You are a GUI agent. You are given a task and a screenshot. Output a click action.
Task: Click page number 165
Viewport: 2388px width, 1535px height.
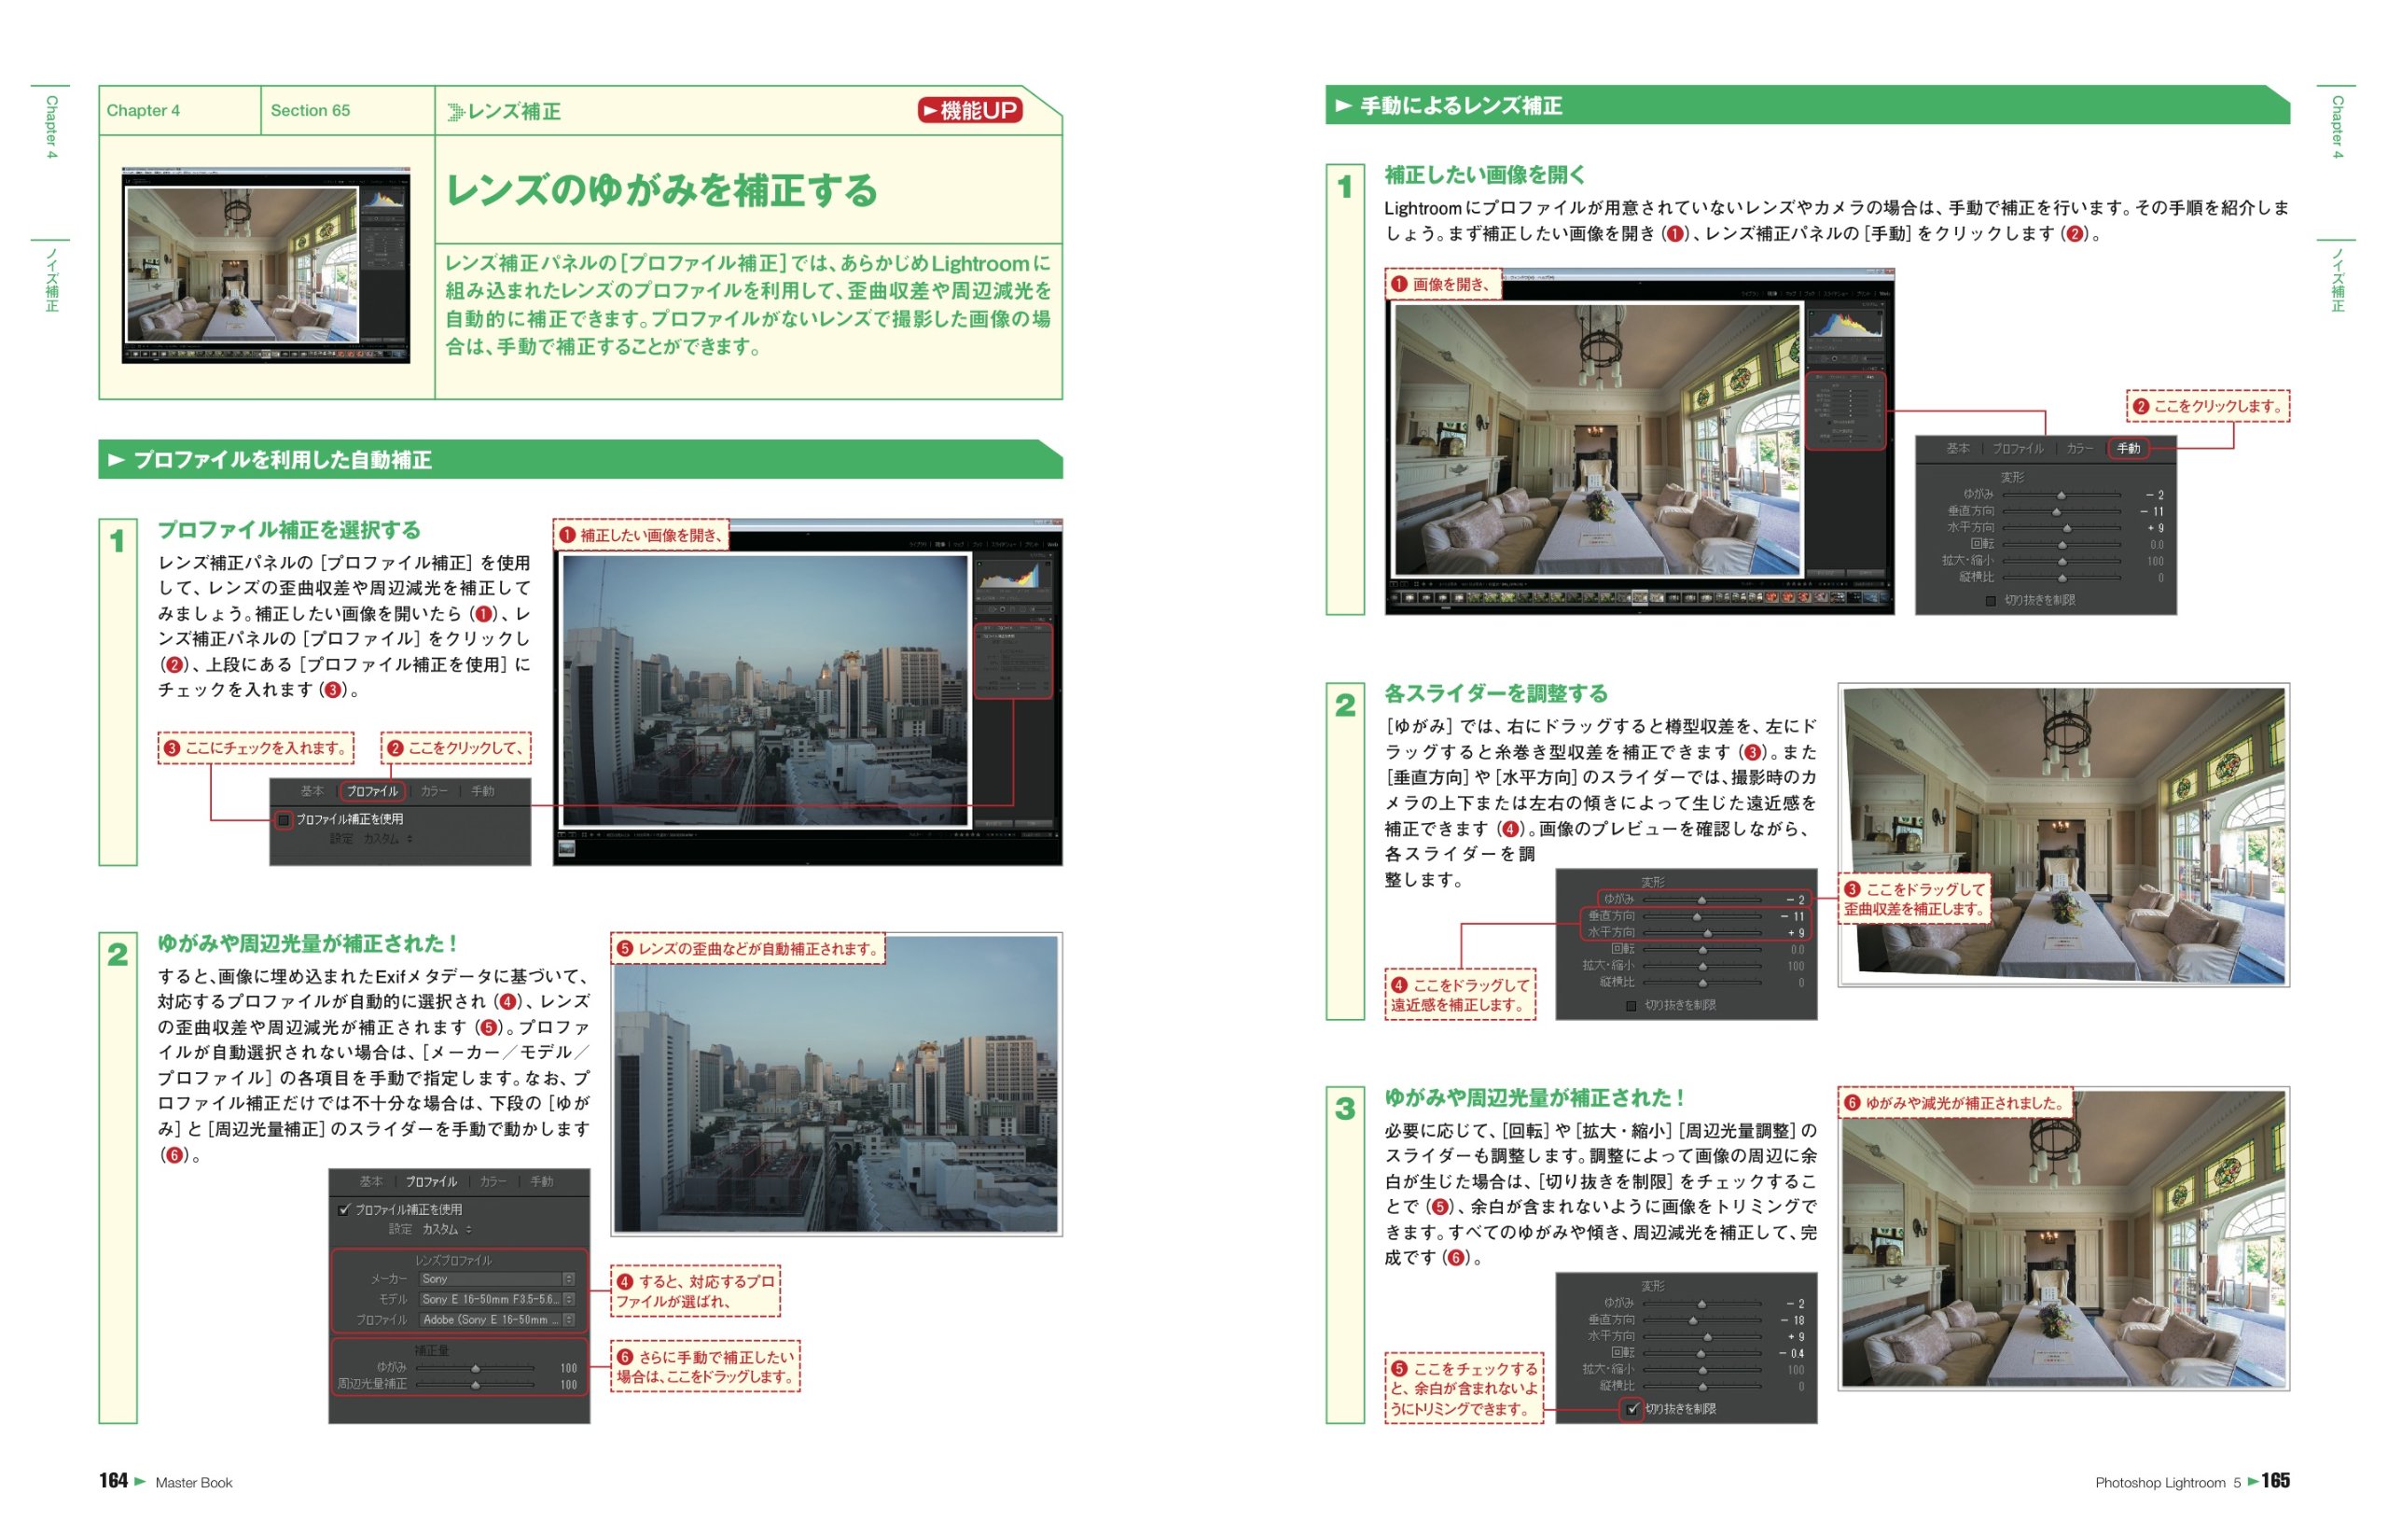click(2274, 1480)
